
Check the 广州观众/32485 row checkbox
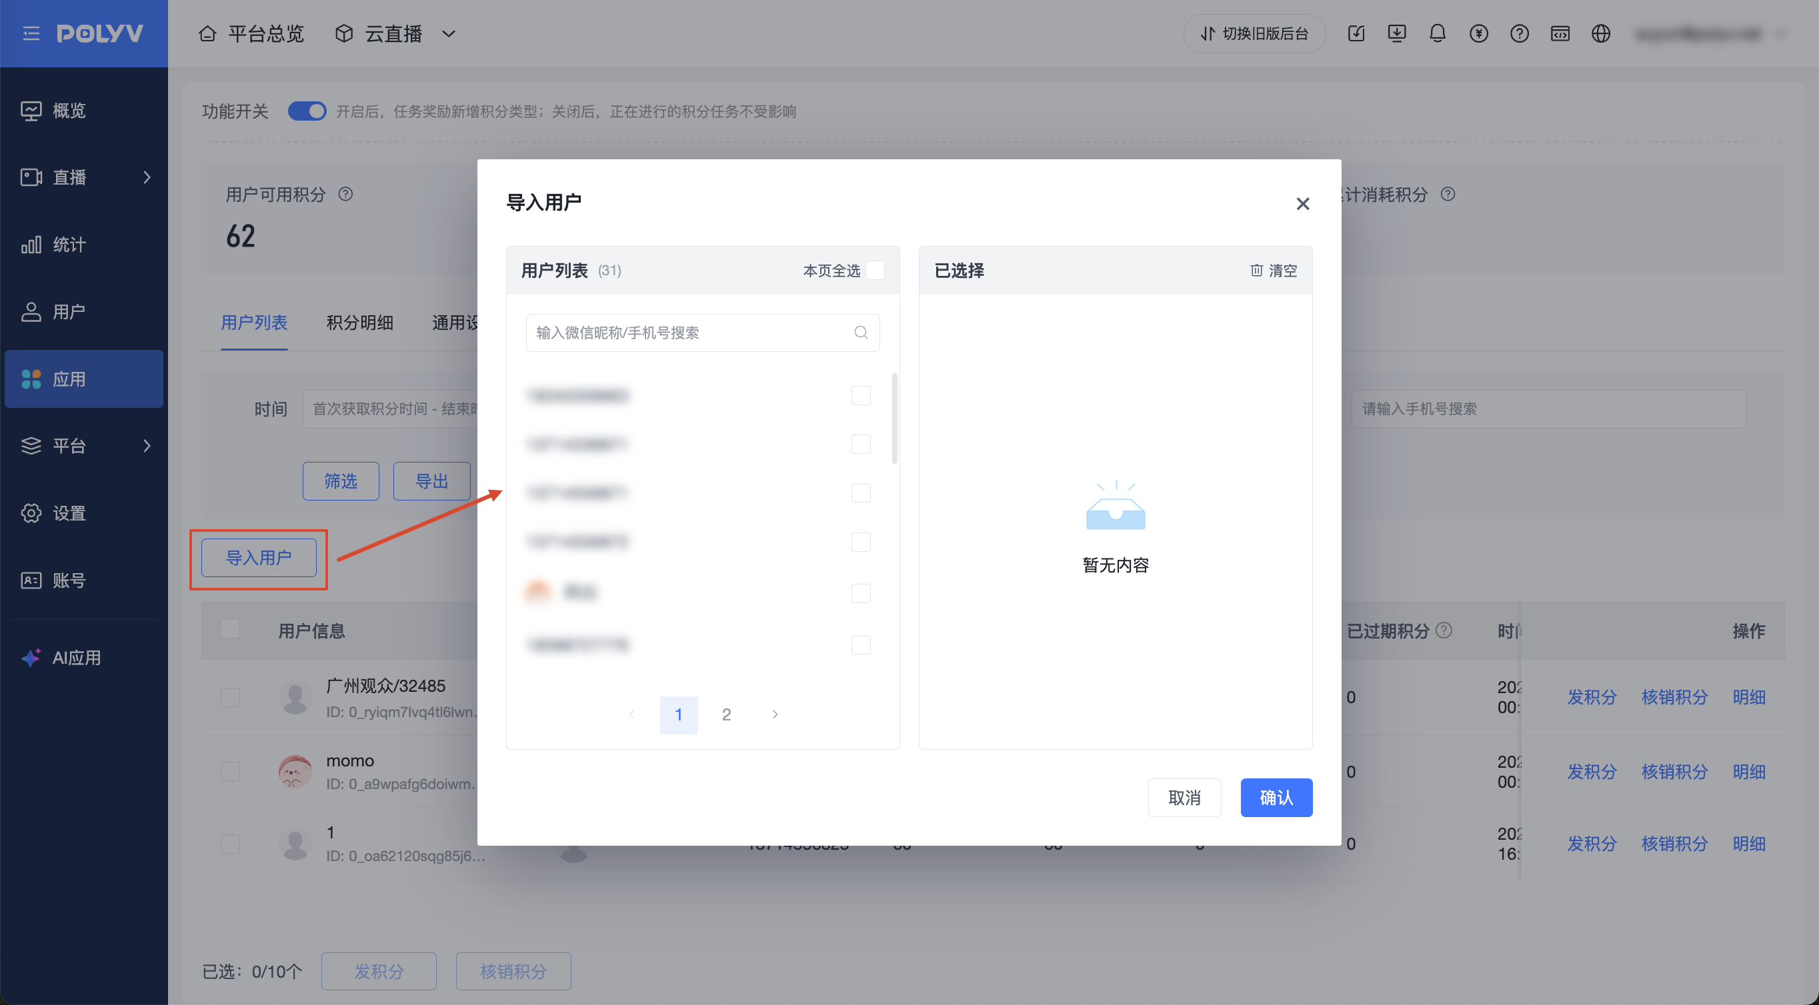tap(230, 697)
